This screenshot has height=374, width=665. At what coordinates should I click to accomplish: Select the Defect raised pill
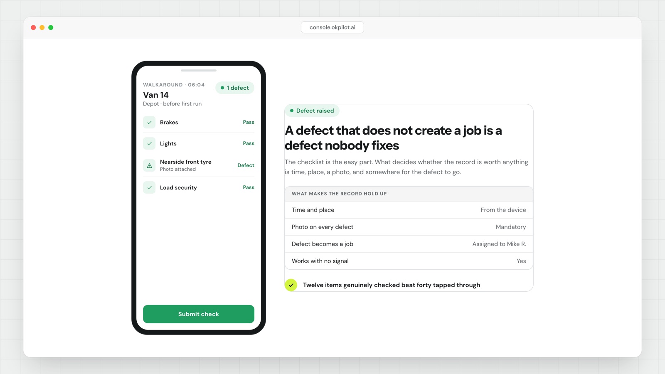(x=312, y=111)
